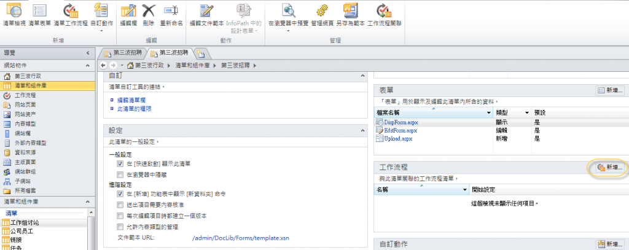The image size is (629, 250).
Task: Choose 重新命名 rename tool
Action: (171, 15)
